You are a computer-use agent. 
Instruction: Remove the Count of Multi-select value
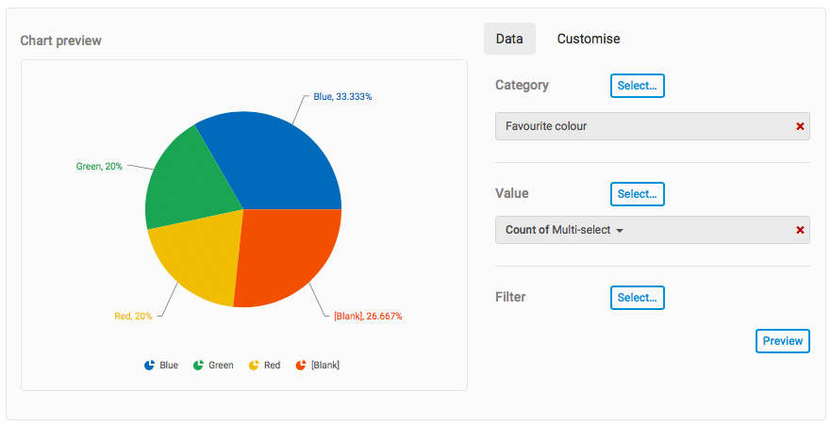click(800, 230)
